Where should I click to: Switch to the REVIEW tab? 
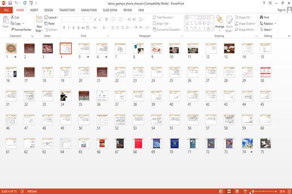click(128, 10)
